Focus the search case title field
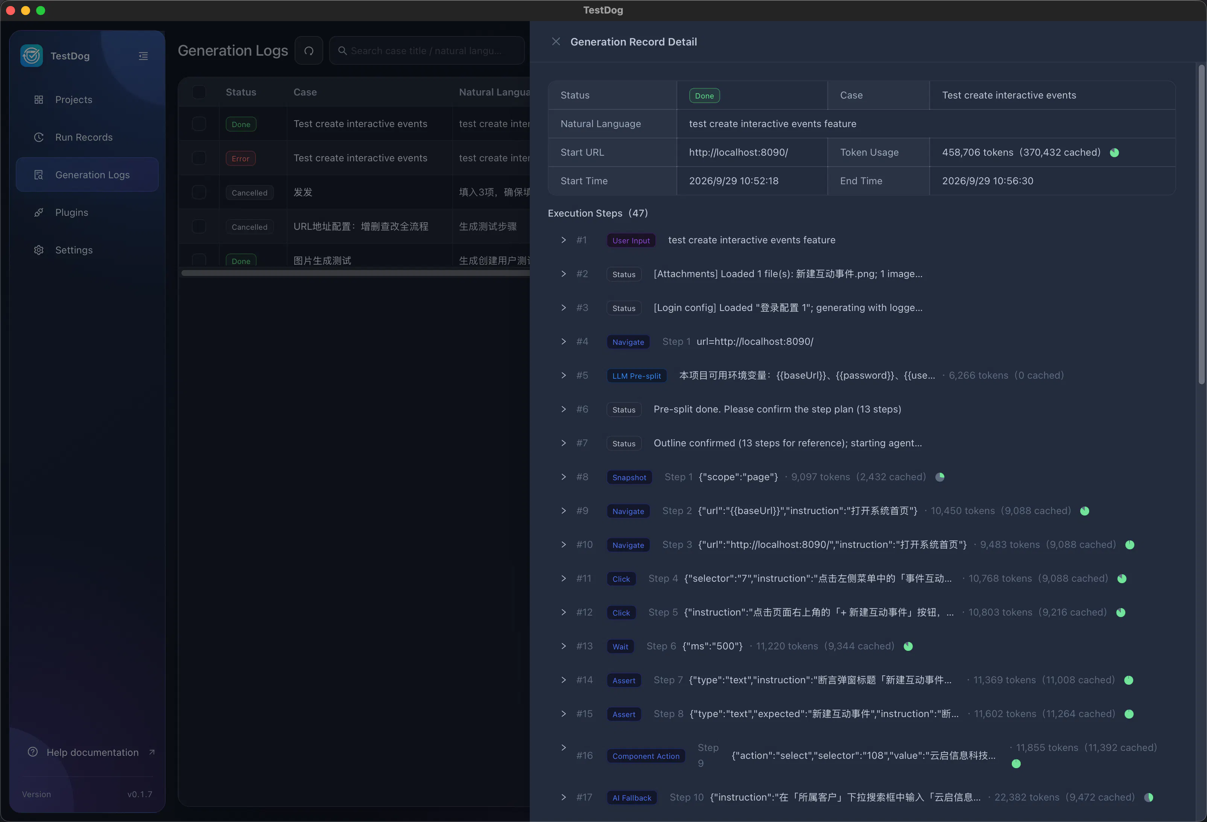1207x822 pixels. point(427,51)
